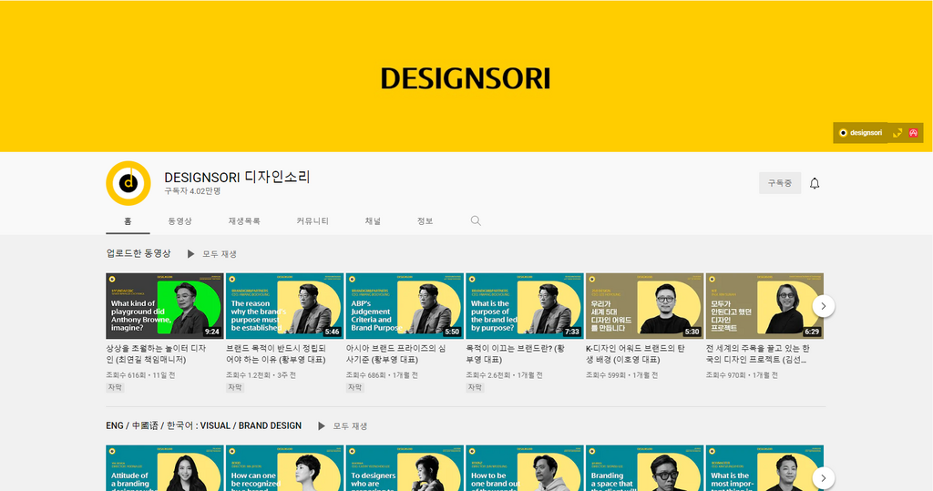933x491 pixels.
Task: Switch to the 동영상 tab
Action: pyautogui.click(x=179, y=220)
